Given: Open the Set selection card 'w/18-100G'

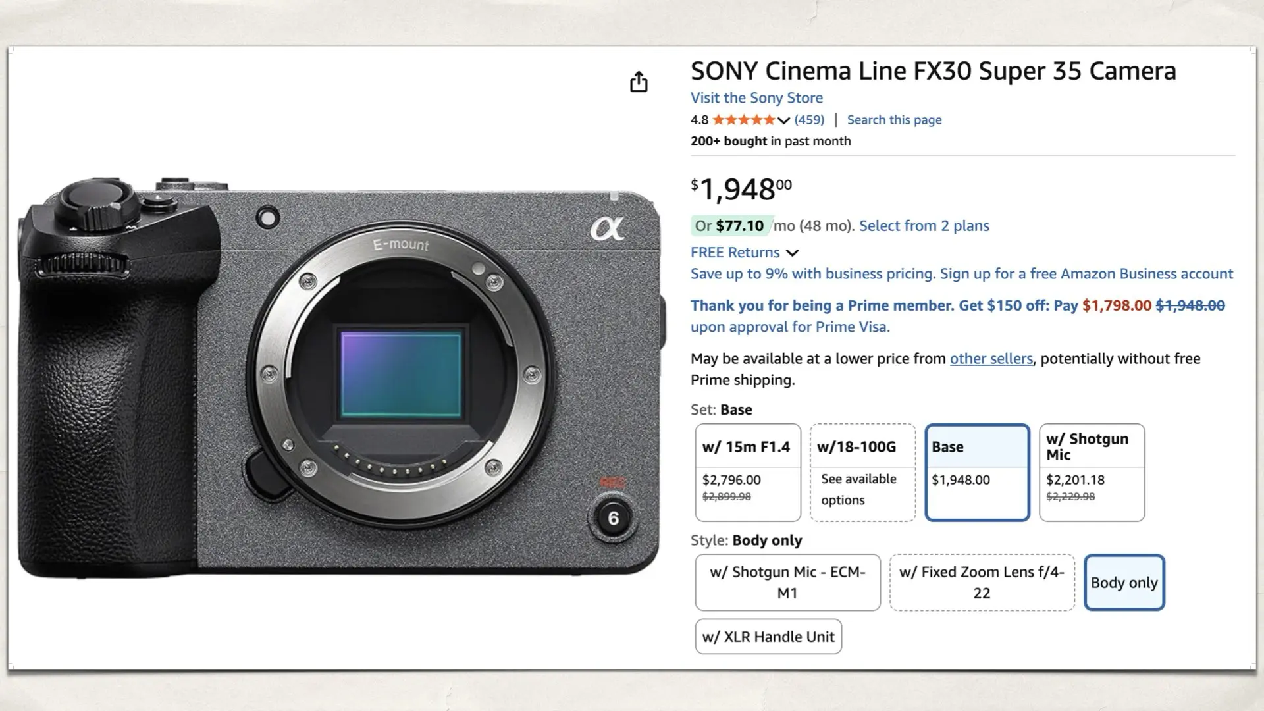Looking at the screenshot, I should tap(862, 473).
